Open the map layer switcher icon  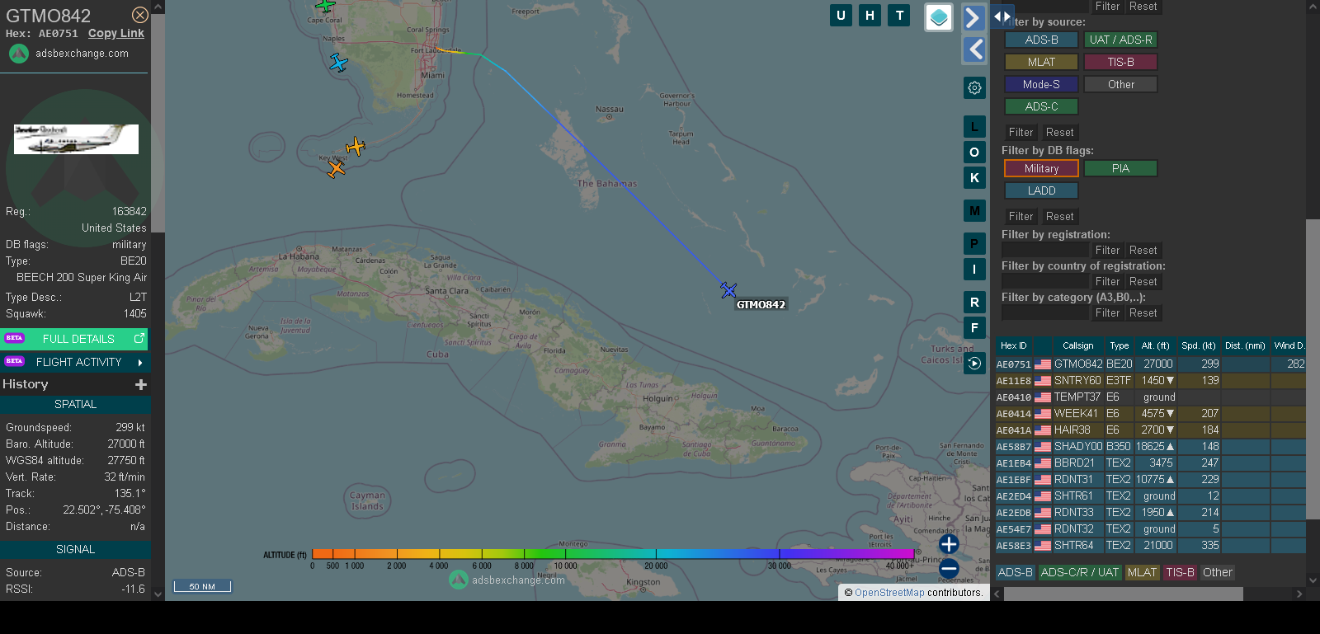pos(939,17)
